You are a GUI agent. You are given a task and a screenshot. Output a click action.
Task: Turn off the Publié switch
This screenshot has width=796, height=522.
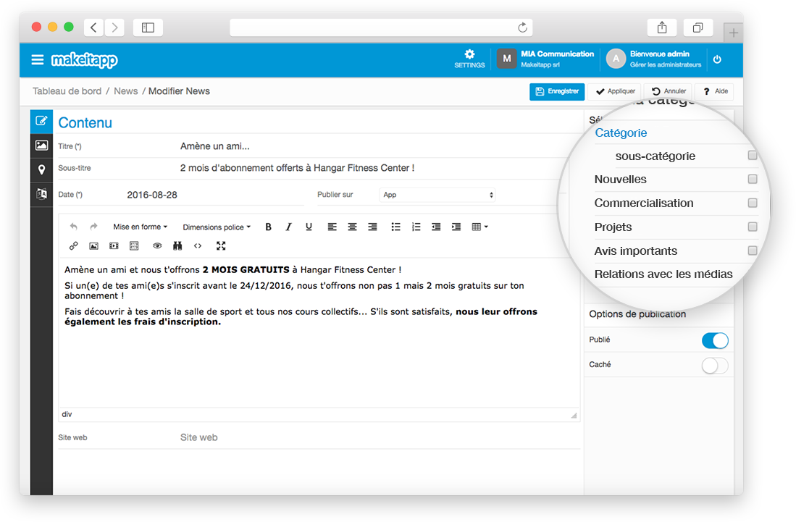pos(715,340)
